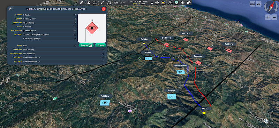Zoom in with the plus button
This screenshot has width=279, height=128.
coord(268,17)
